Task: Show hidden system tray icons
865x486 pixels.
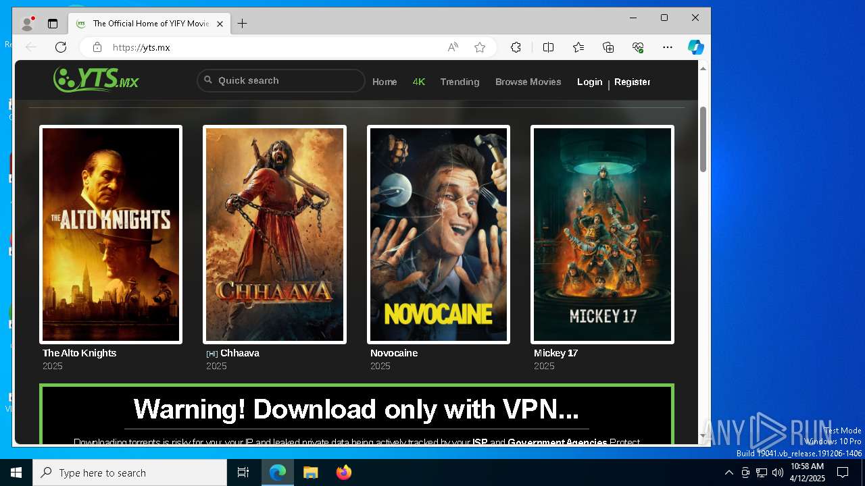Action: (728, 473)
